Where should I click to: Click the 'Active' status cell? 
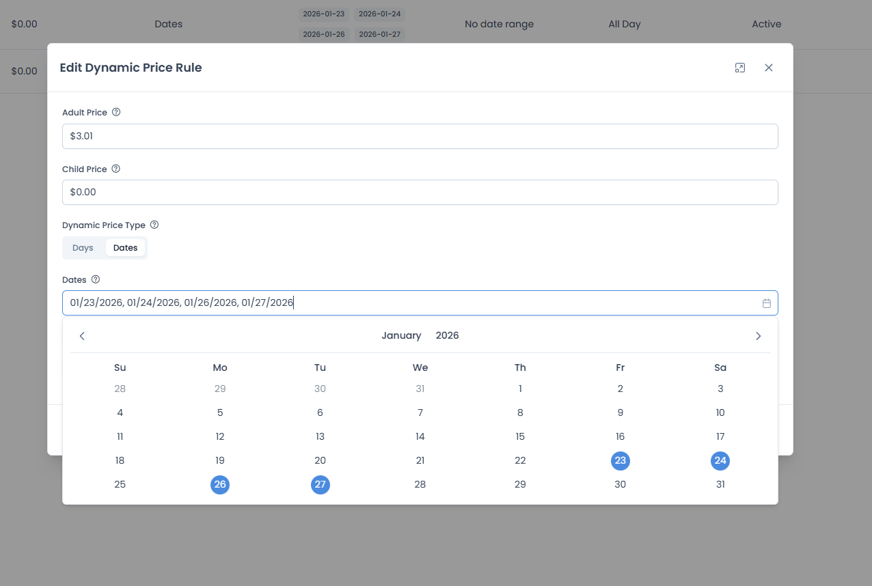[x=767, y=24]
